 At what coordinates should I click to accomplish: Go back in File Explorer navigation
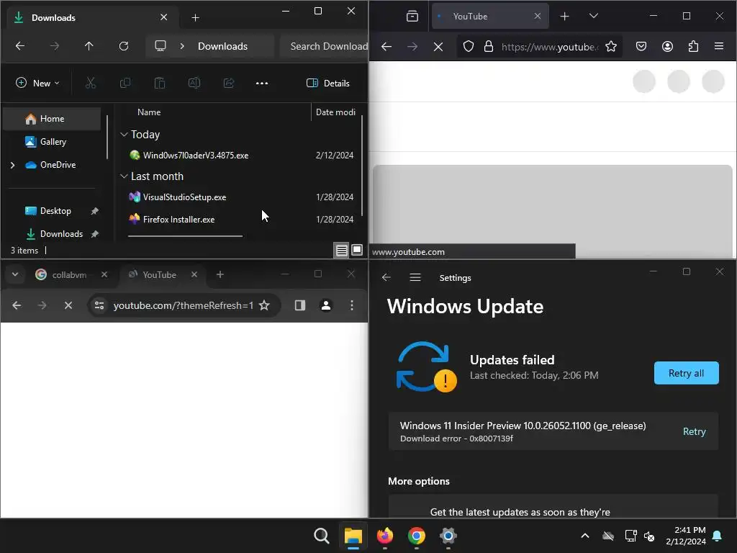pyautogui.click(x=19, y=46)
